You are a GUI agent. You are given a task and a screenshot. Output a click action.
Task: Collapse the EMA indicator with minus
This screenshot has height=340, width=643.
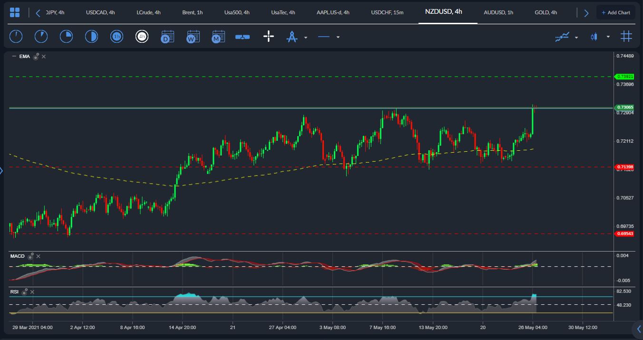pos(14,56)
